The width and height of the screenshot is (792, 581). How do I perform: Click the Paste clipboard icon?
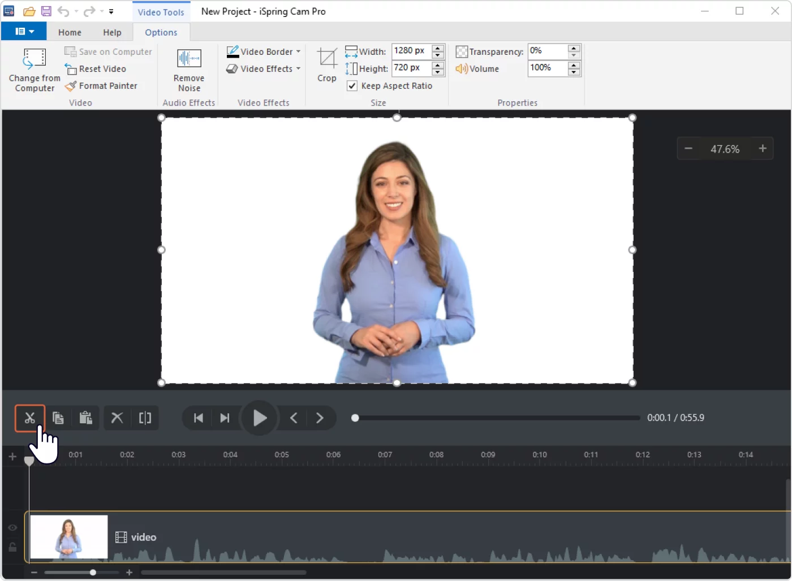pos(86,418)
